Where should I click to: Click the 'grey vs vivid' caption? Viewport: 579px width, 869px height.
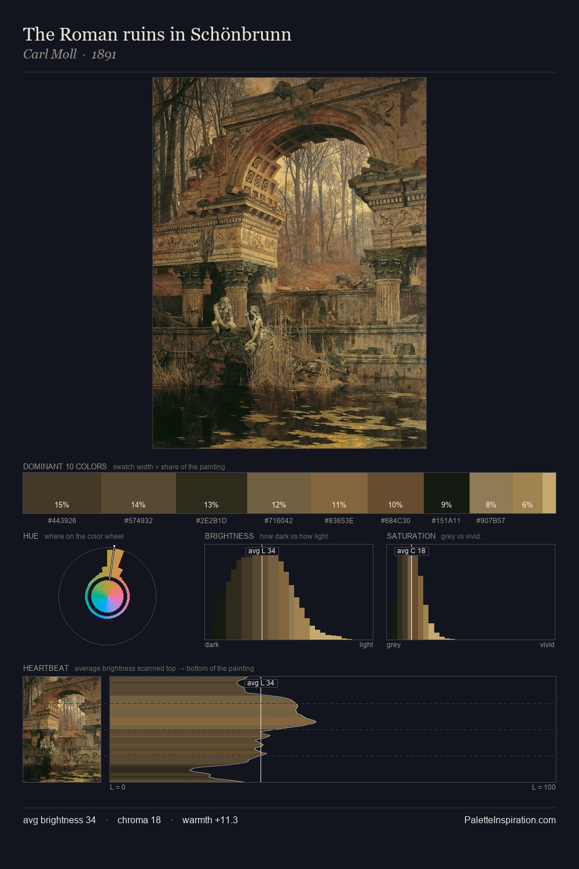click(460, 536)
